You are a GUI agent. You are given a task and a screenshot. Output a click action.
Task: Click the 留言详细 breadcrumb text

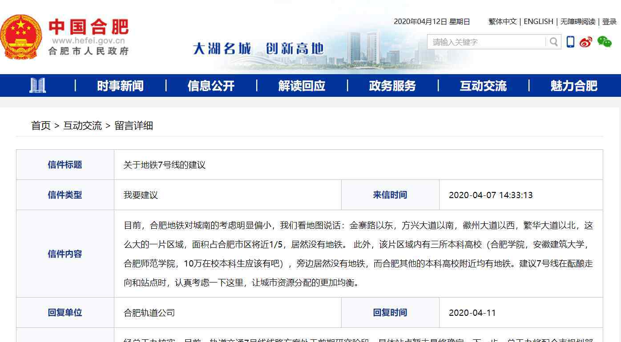[x=134, y=126]
